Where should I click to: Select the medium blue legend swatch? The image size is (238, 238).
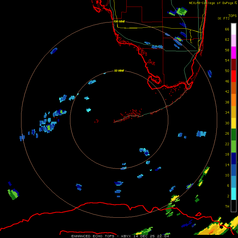point(234,170)
